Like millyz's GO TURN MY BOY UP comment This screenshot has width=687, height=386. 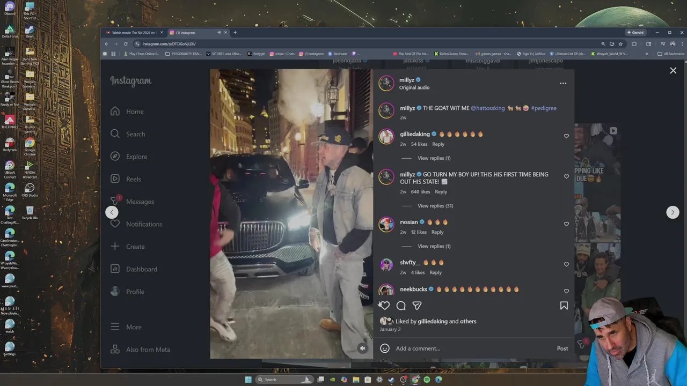click(x=566, y=176)
